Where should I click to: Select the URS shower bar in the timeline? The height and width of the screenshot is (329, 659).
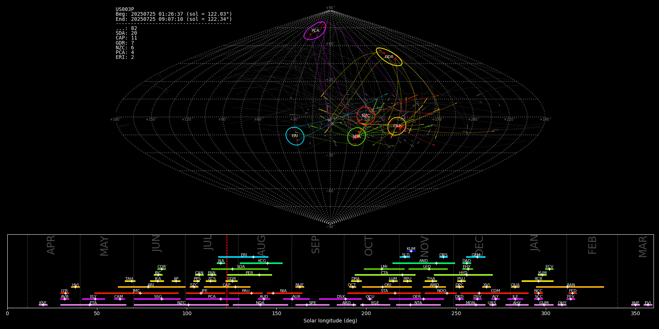(493, 305)
